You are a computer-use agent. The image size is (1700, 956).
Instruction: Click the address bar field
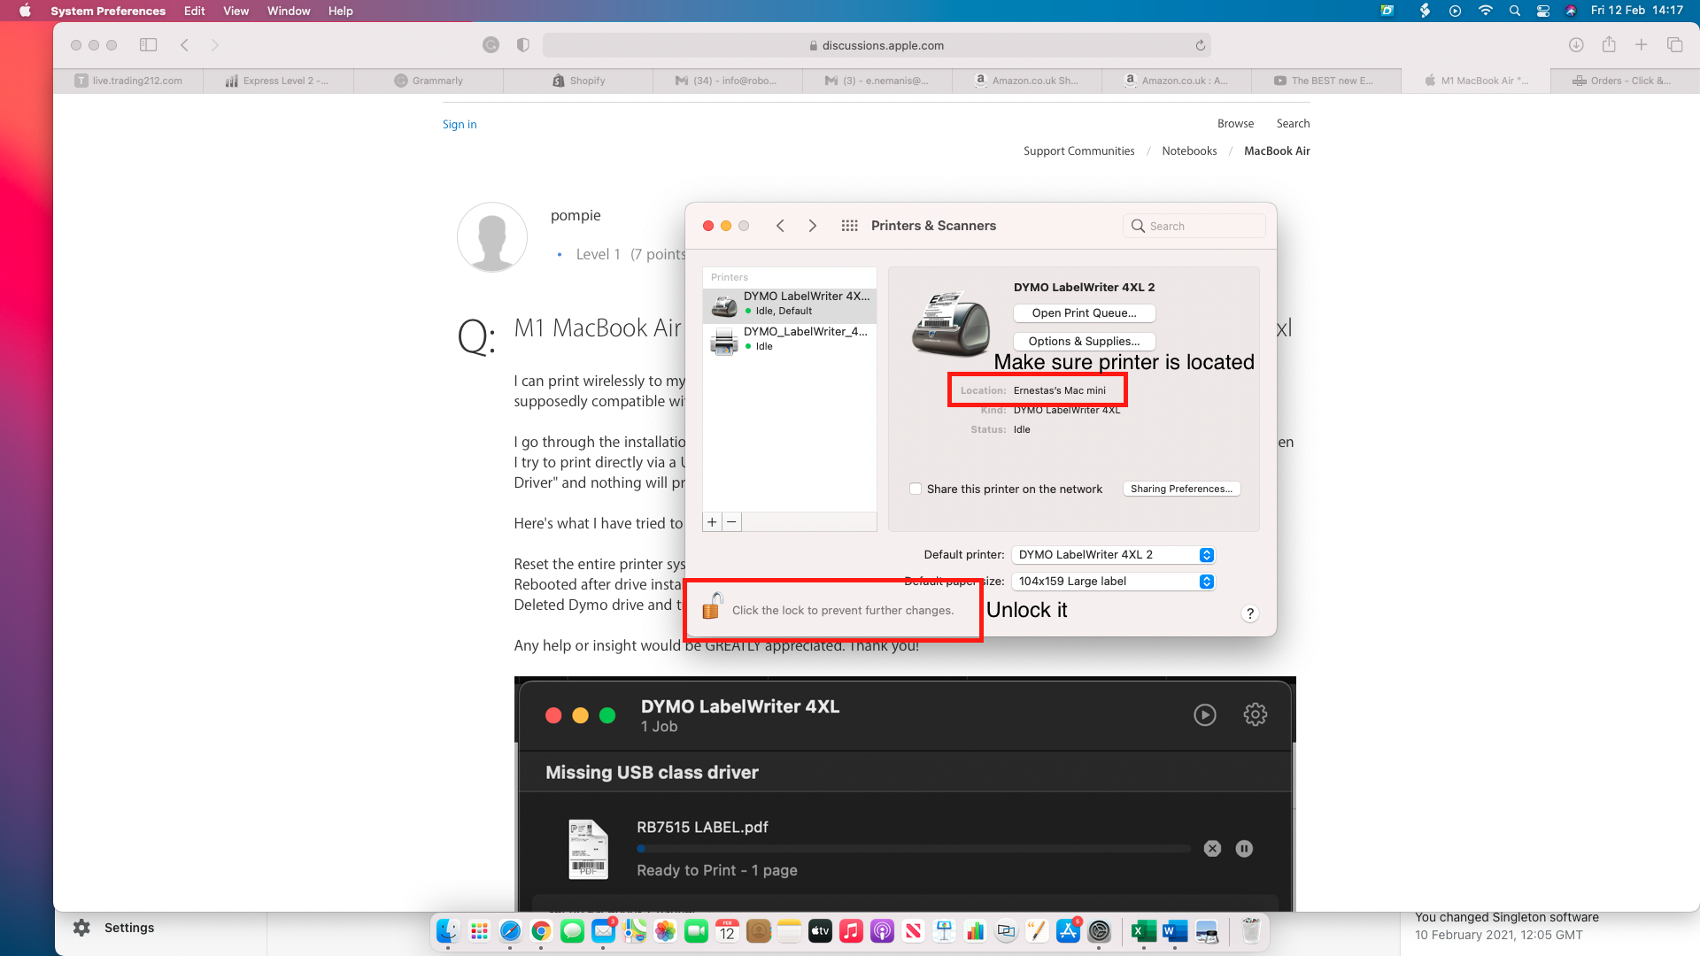[x=877, y=45]
